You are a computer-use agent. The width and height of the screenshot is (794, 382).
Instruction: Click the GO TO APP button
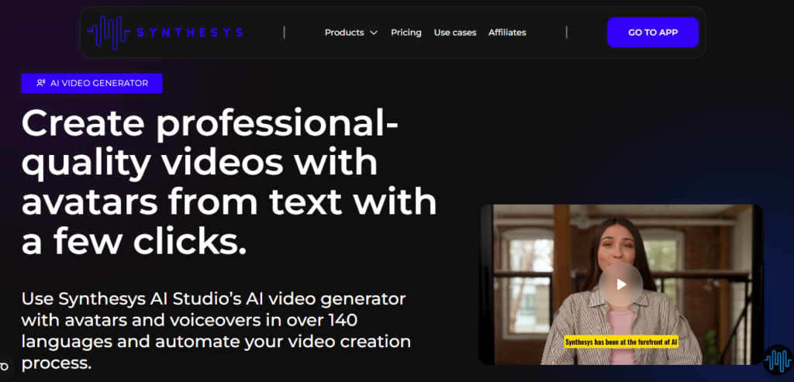click(x=653, y=33)
